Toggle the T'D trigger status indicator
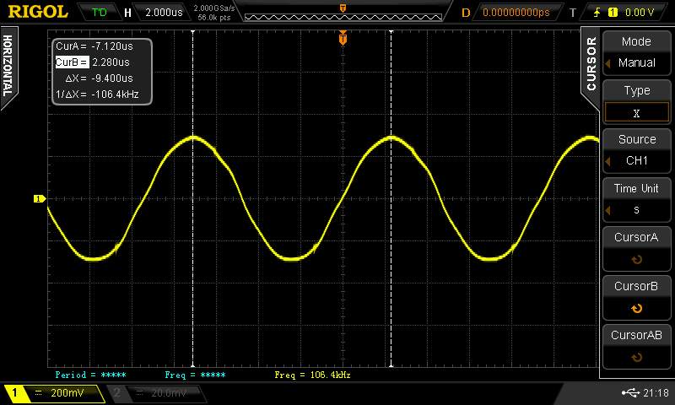The image size is (675, 405). 100,12
